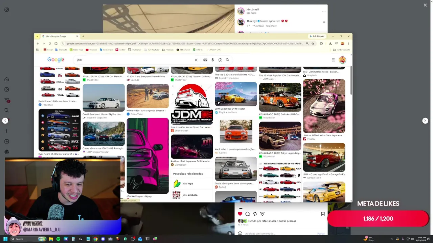Like the thireisyt comment
Viewport: 433px width, 243px height.
pyautogui.click(x=324, y=22)
